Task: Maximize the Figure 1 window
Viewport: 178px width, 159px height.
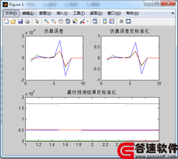Action: 157,3
